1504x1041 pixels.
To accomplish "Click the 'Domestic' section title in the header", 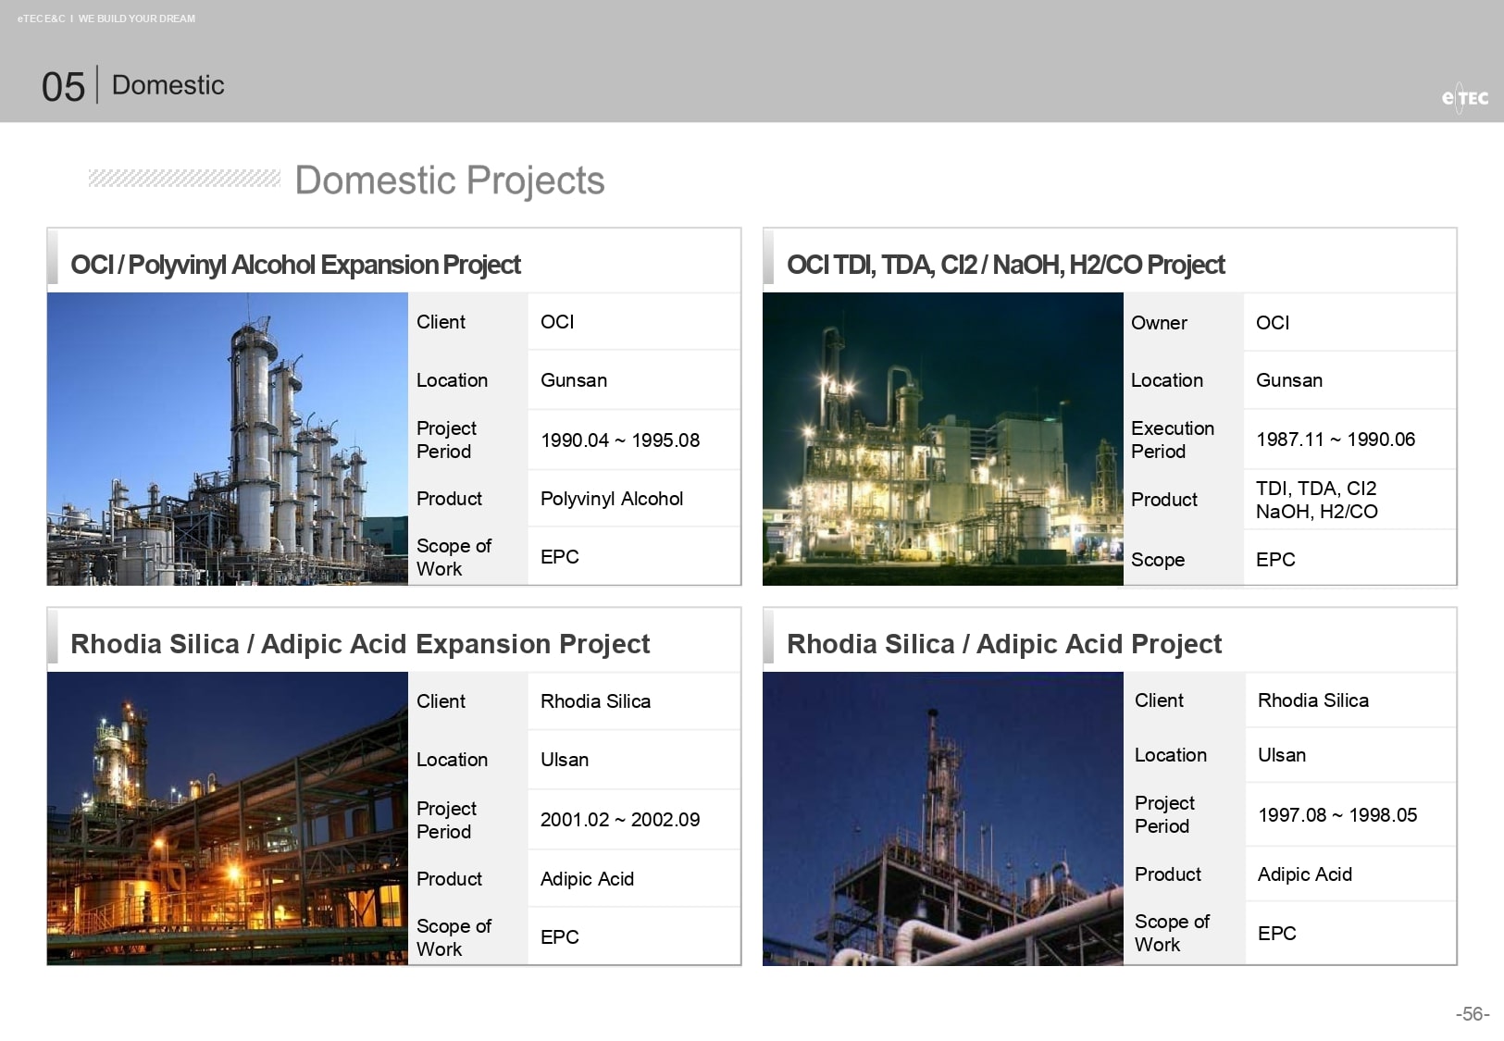I will coord(168,85).
